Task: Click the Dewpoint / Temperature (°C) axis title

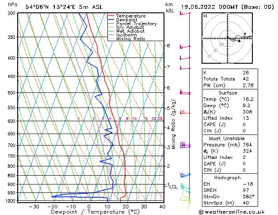Action: [x=95, y=212]
